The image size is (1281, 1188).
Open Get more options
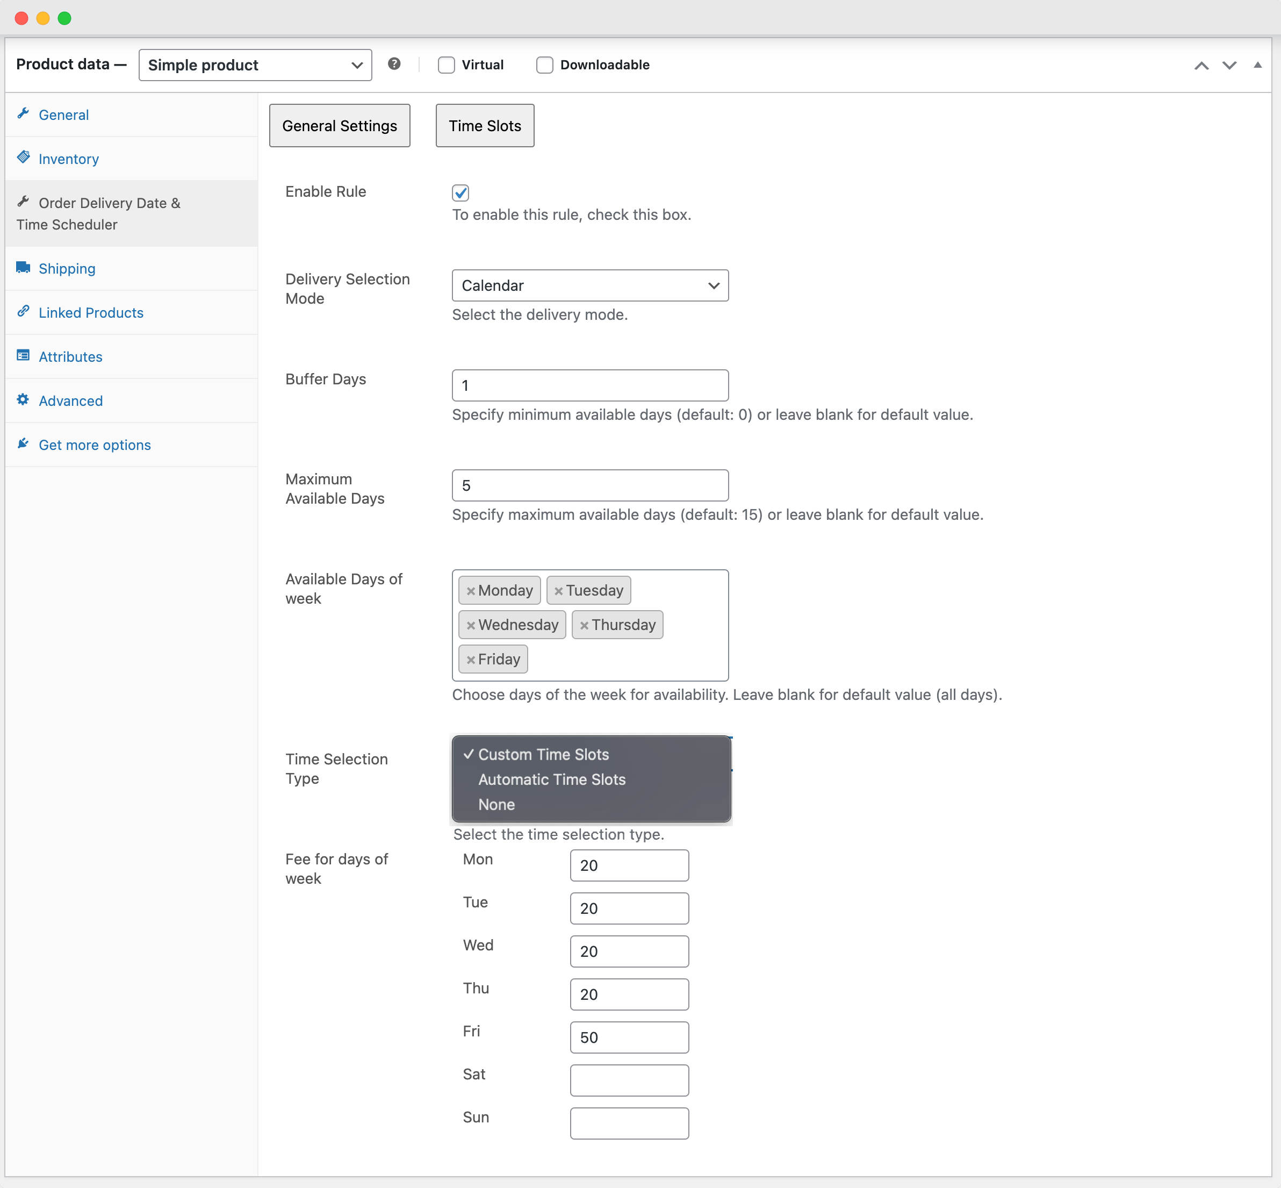(94, 444)
